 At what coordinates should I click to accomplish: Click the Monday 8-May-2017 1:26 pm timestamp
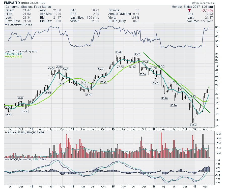click(192, 7)
